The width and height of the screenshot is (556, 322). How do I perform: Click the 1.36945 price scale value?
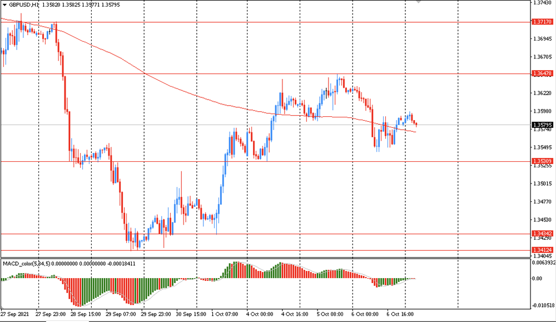542,39
